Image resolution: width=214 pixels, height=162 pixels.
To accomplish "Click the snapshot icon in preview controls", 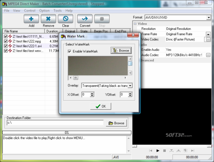I will 185,150.
